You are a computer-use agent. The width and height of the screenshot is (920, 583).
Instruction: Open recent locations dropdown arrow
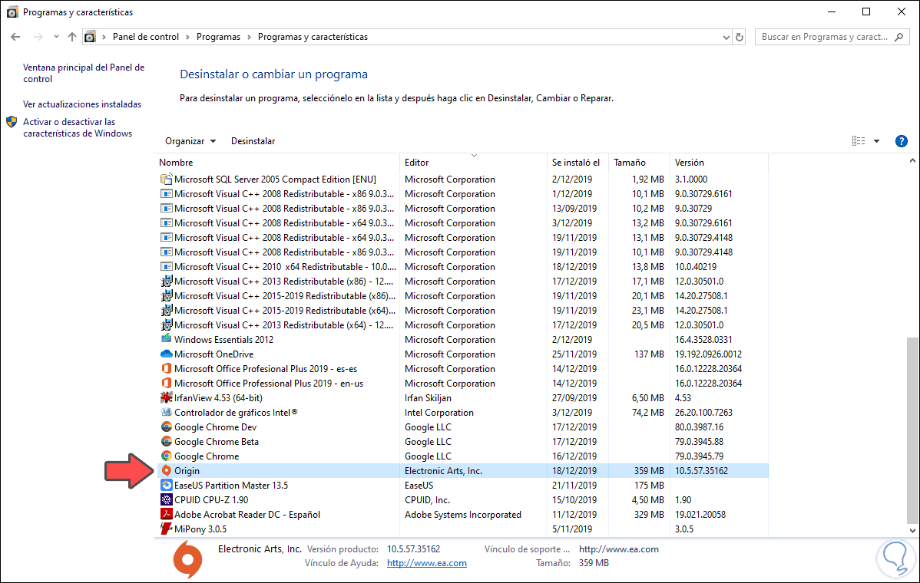(x=56, y=37)
